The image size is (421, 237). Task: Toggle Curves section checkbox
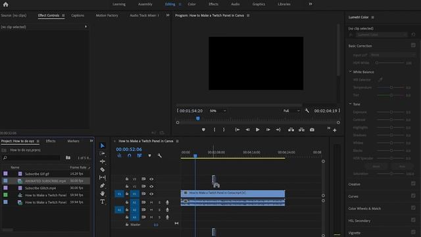pos(413,196)
